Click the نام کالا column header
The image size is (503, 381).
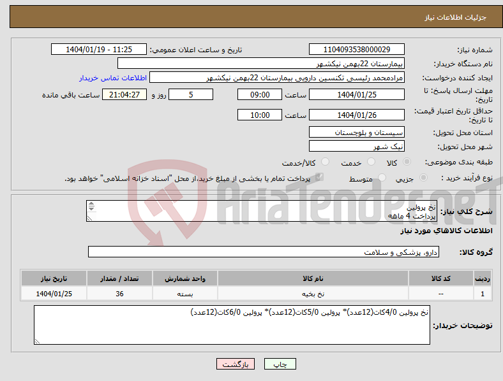pyautogui.click(x=313, y=278)
